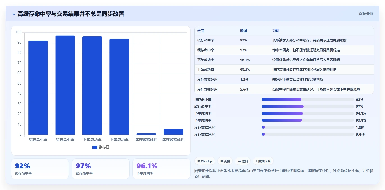This screenshot has height=190, width=385.
Task: Click the 进度 tag chip
Action: click(x=243, y=161)
